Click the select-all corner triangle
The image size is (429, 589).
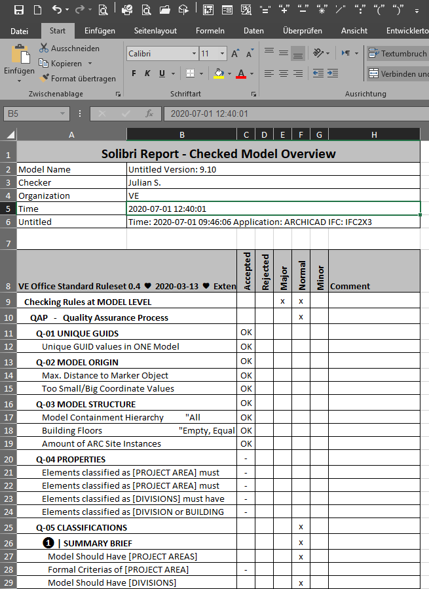[x=10, y=134]
